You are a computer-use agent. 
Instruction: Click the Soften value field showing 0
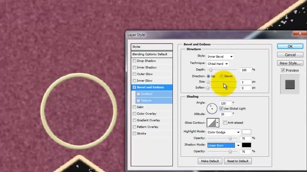pyautogui.click(x=246, y=88)
